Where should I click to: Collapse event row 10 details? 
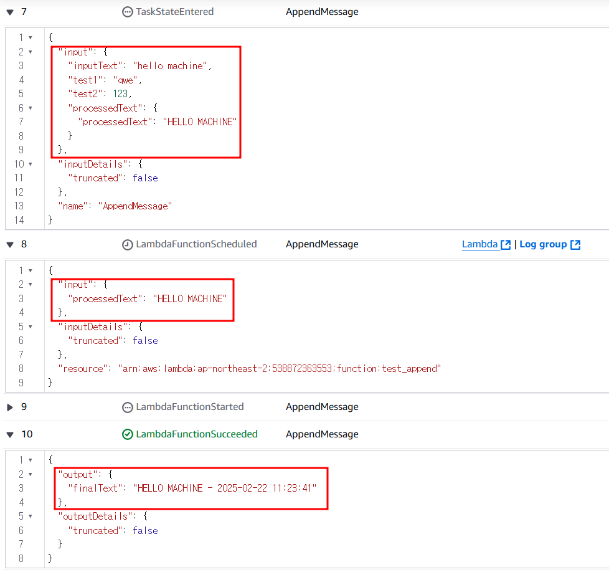point(10,434)
